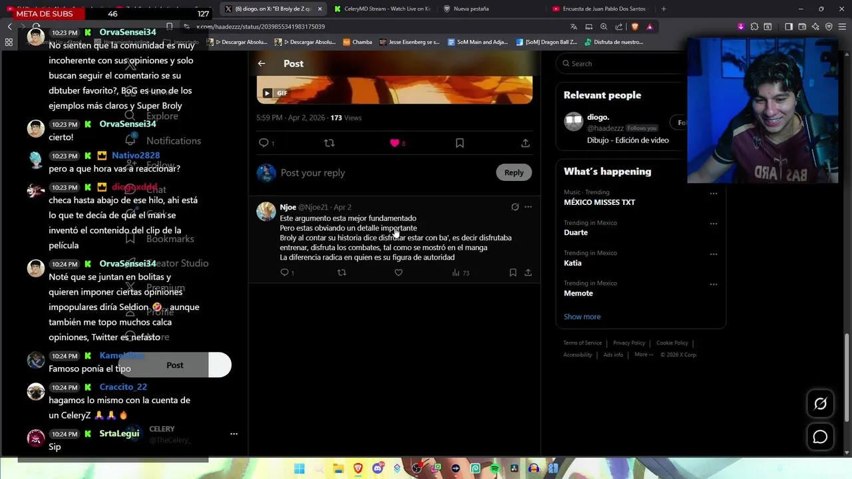Open diogo. profile in Relevant people

(x=598, y=117)
